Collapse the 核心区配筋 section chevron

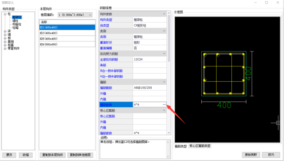point(164,110)
